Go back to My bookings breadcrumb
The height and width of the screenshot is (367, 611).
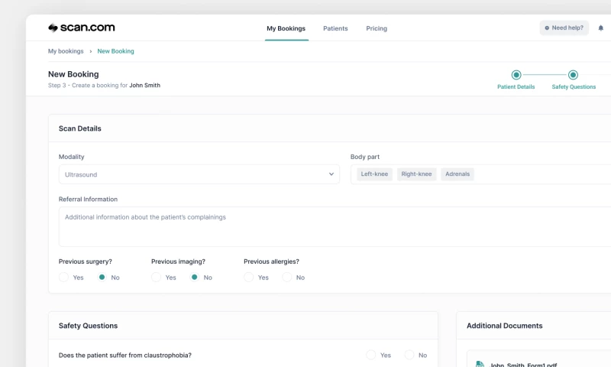coord(66,51)
